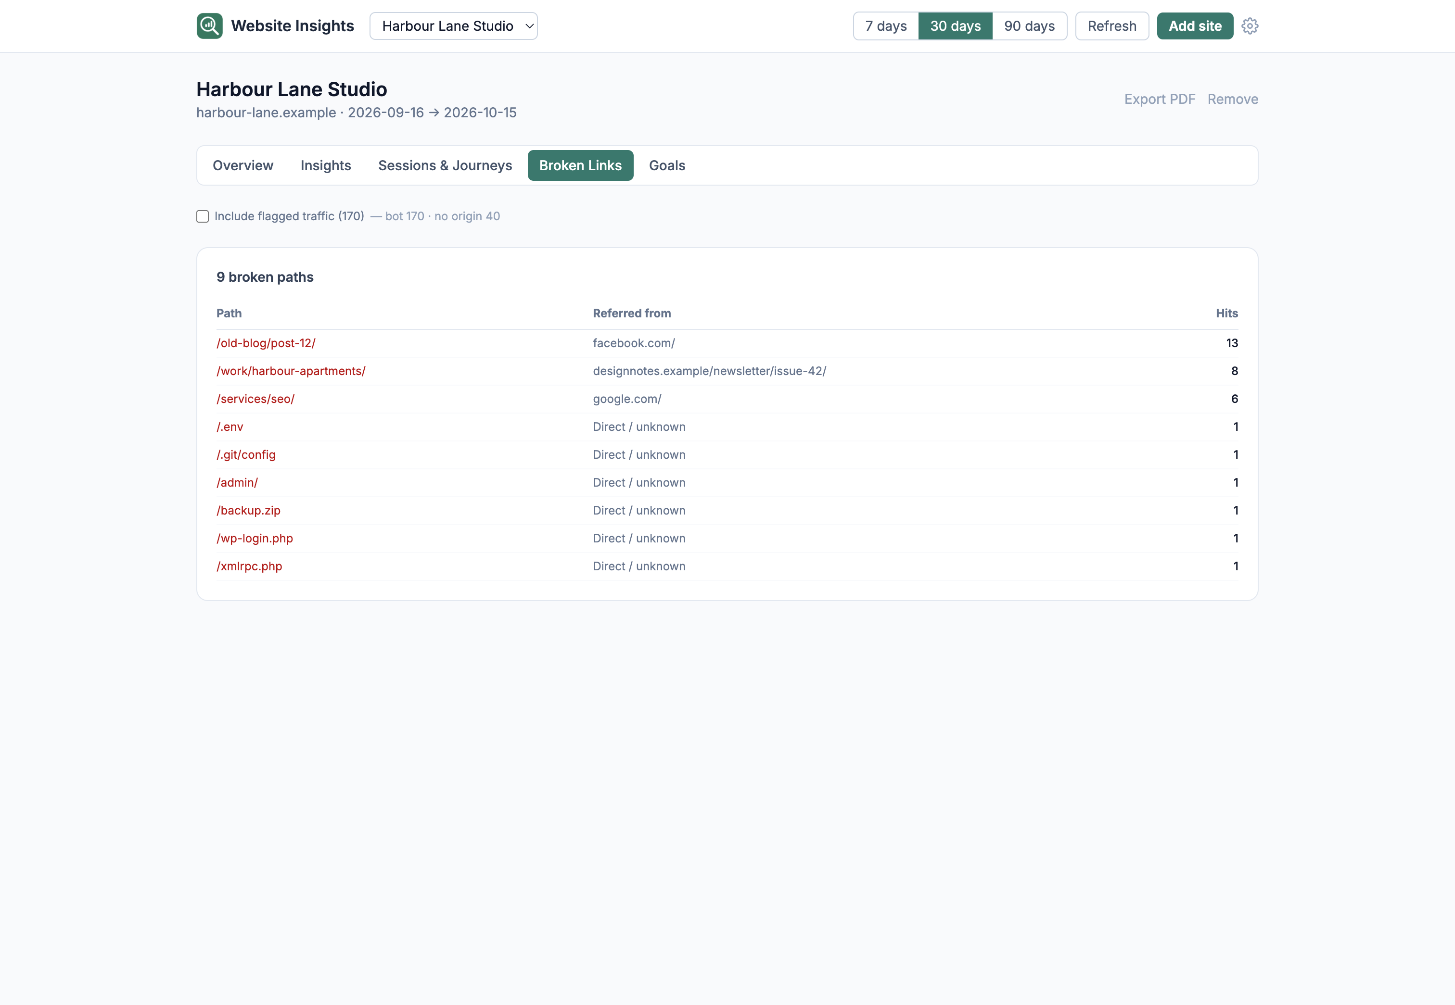The width and height of the screenshot is (1455, 1005).
Task: Open the /old-blog/post-12/ broken path
Action: (x=266, y=343)
